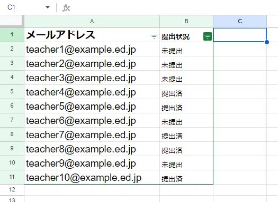The width and height of the screenshot is (278, 202).
Task: Select row 10 header
Action: point(12,163)
